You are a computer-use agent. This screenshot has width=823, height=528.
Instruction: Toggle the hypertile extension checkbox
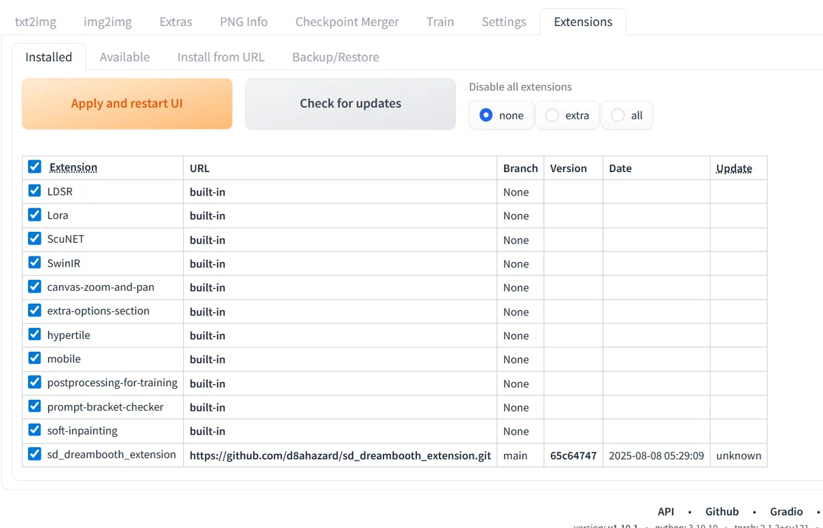pyautogui.click(x=35, y=335)
